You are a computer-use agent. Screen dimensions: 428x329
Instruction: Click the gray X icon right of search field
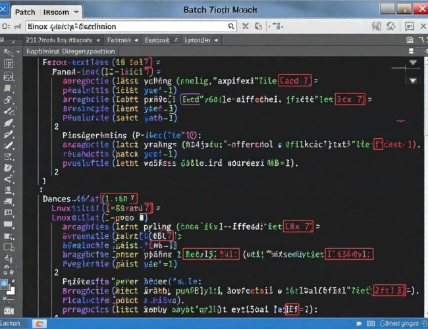(x=246, y=26)
